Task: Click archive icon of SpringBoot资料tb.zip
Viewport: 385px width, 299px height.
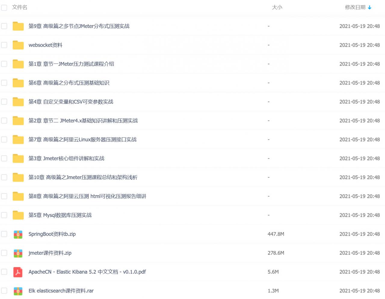Action: coord(18,234)
